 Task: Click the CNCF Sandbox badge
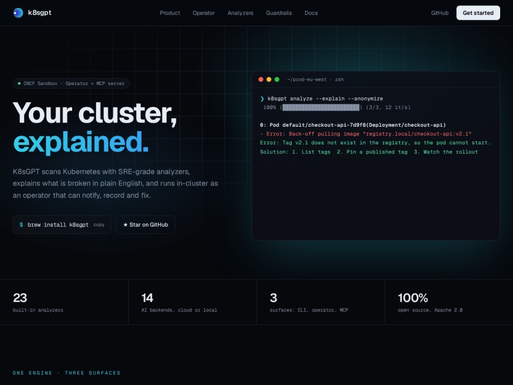[71, 83]
